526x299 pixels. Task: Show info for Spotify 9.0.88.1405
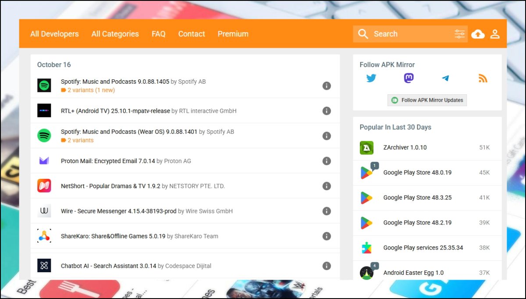pyautogui.click(x=327, y=85)
